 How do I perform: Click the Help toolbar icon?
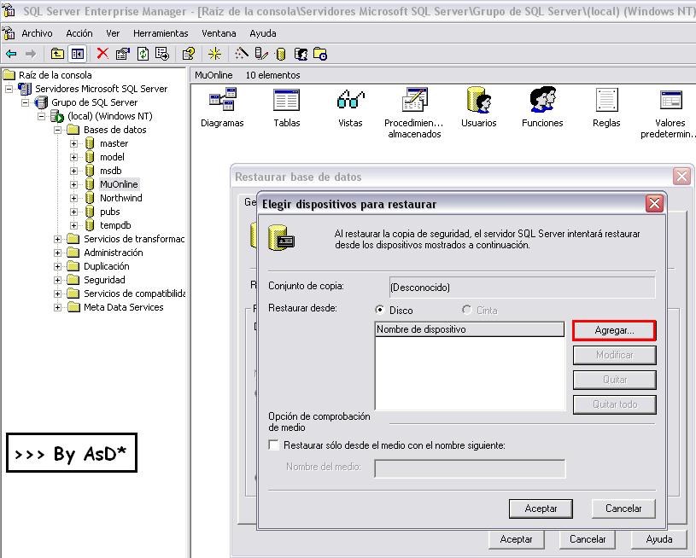[x=188, y=54]
